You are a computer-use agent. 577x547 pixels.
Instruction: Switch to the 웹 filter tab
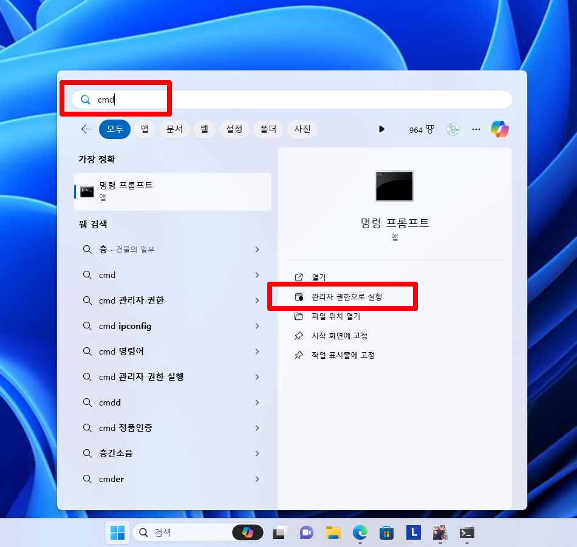204,129
